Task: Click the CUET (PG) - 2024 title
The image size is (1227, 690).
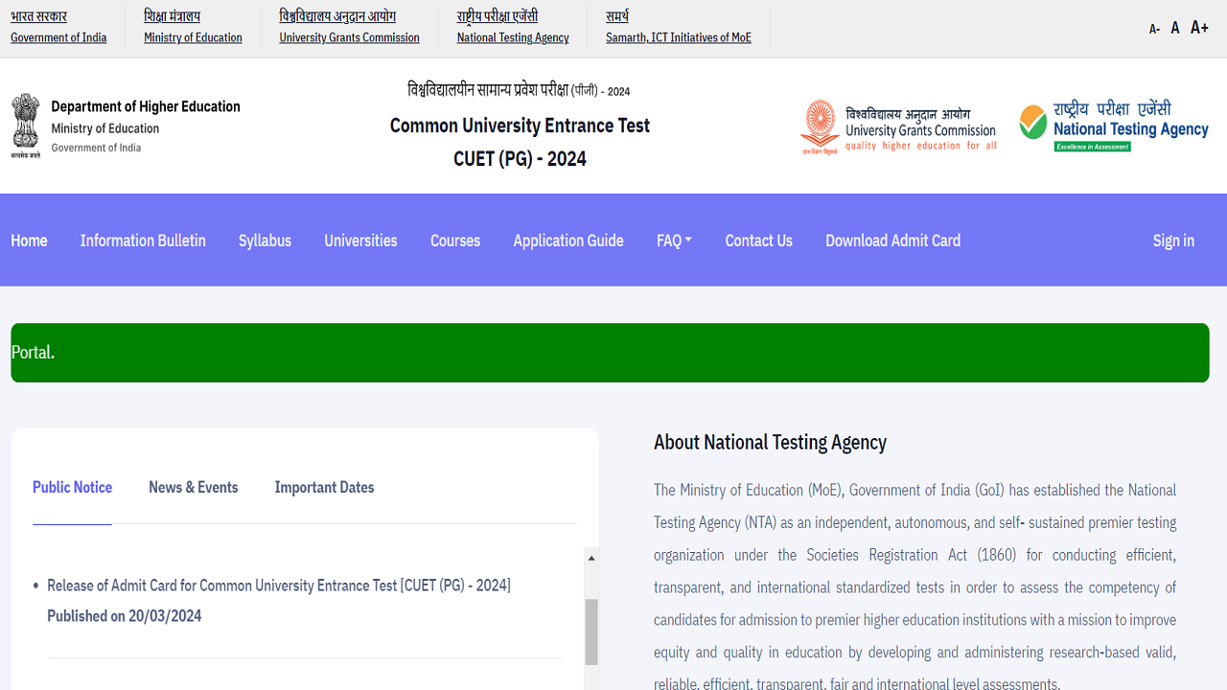Action: point(520,159)
